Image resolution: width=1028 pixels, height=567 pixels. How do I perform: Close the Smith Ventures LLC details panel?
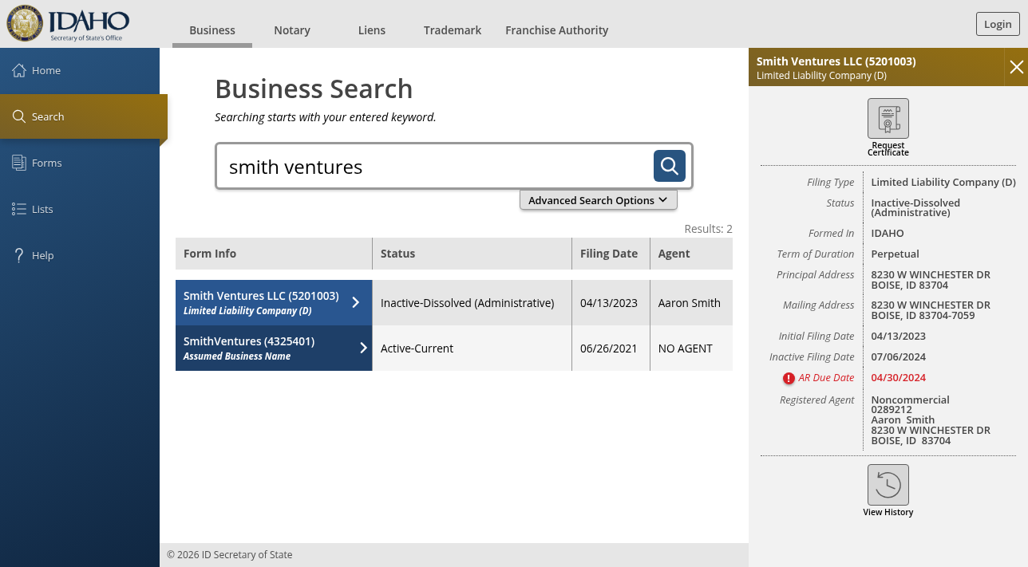point(1016,67)
